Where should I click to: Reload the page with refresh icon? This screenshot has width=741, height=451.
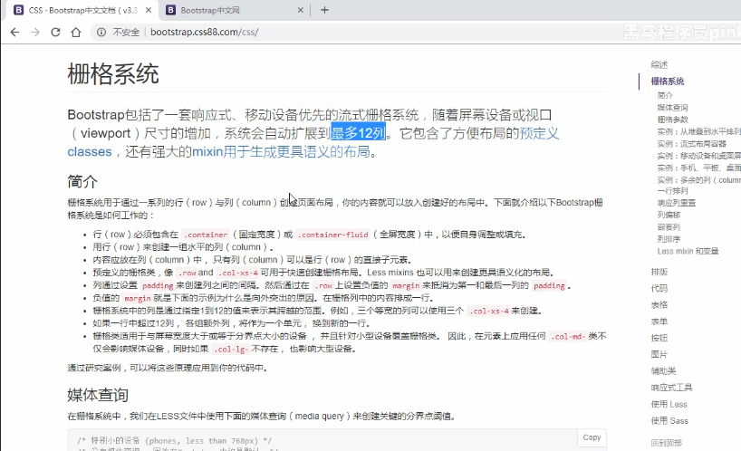55,32
